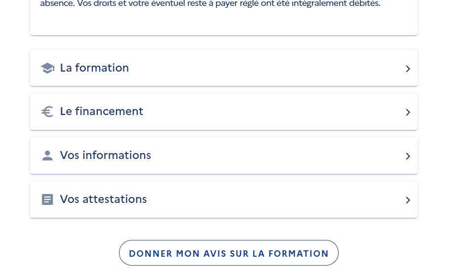Viewport: 470px width, 275px height.
Task: Click the graduation cap icon
Action: tap(47, 68)
